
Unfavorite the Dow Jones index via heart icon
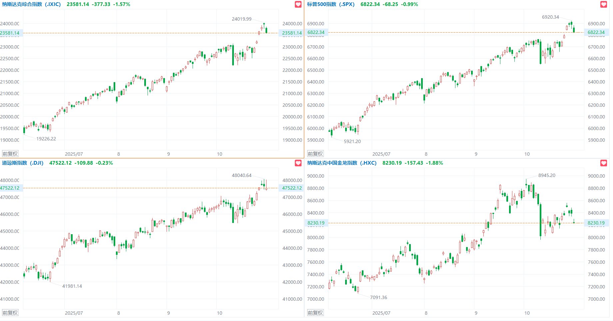(298, 163)
